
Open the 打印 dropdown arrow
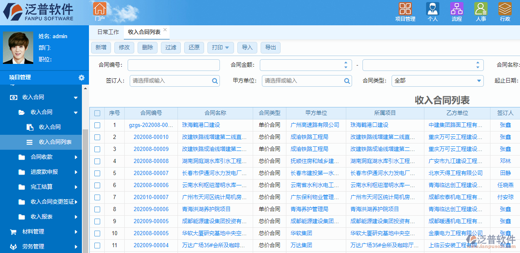227,47
